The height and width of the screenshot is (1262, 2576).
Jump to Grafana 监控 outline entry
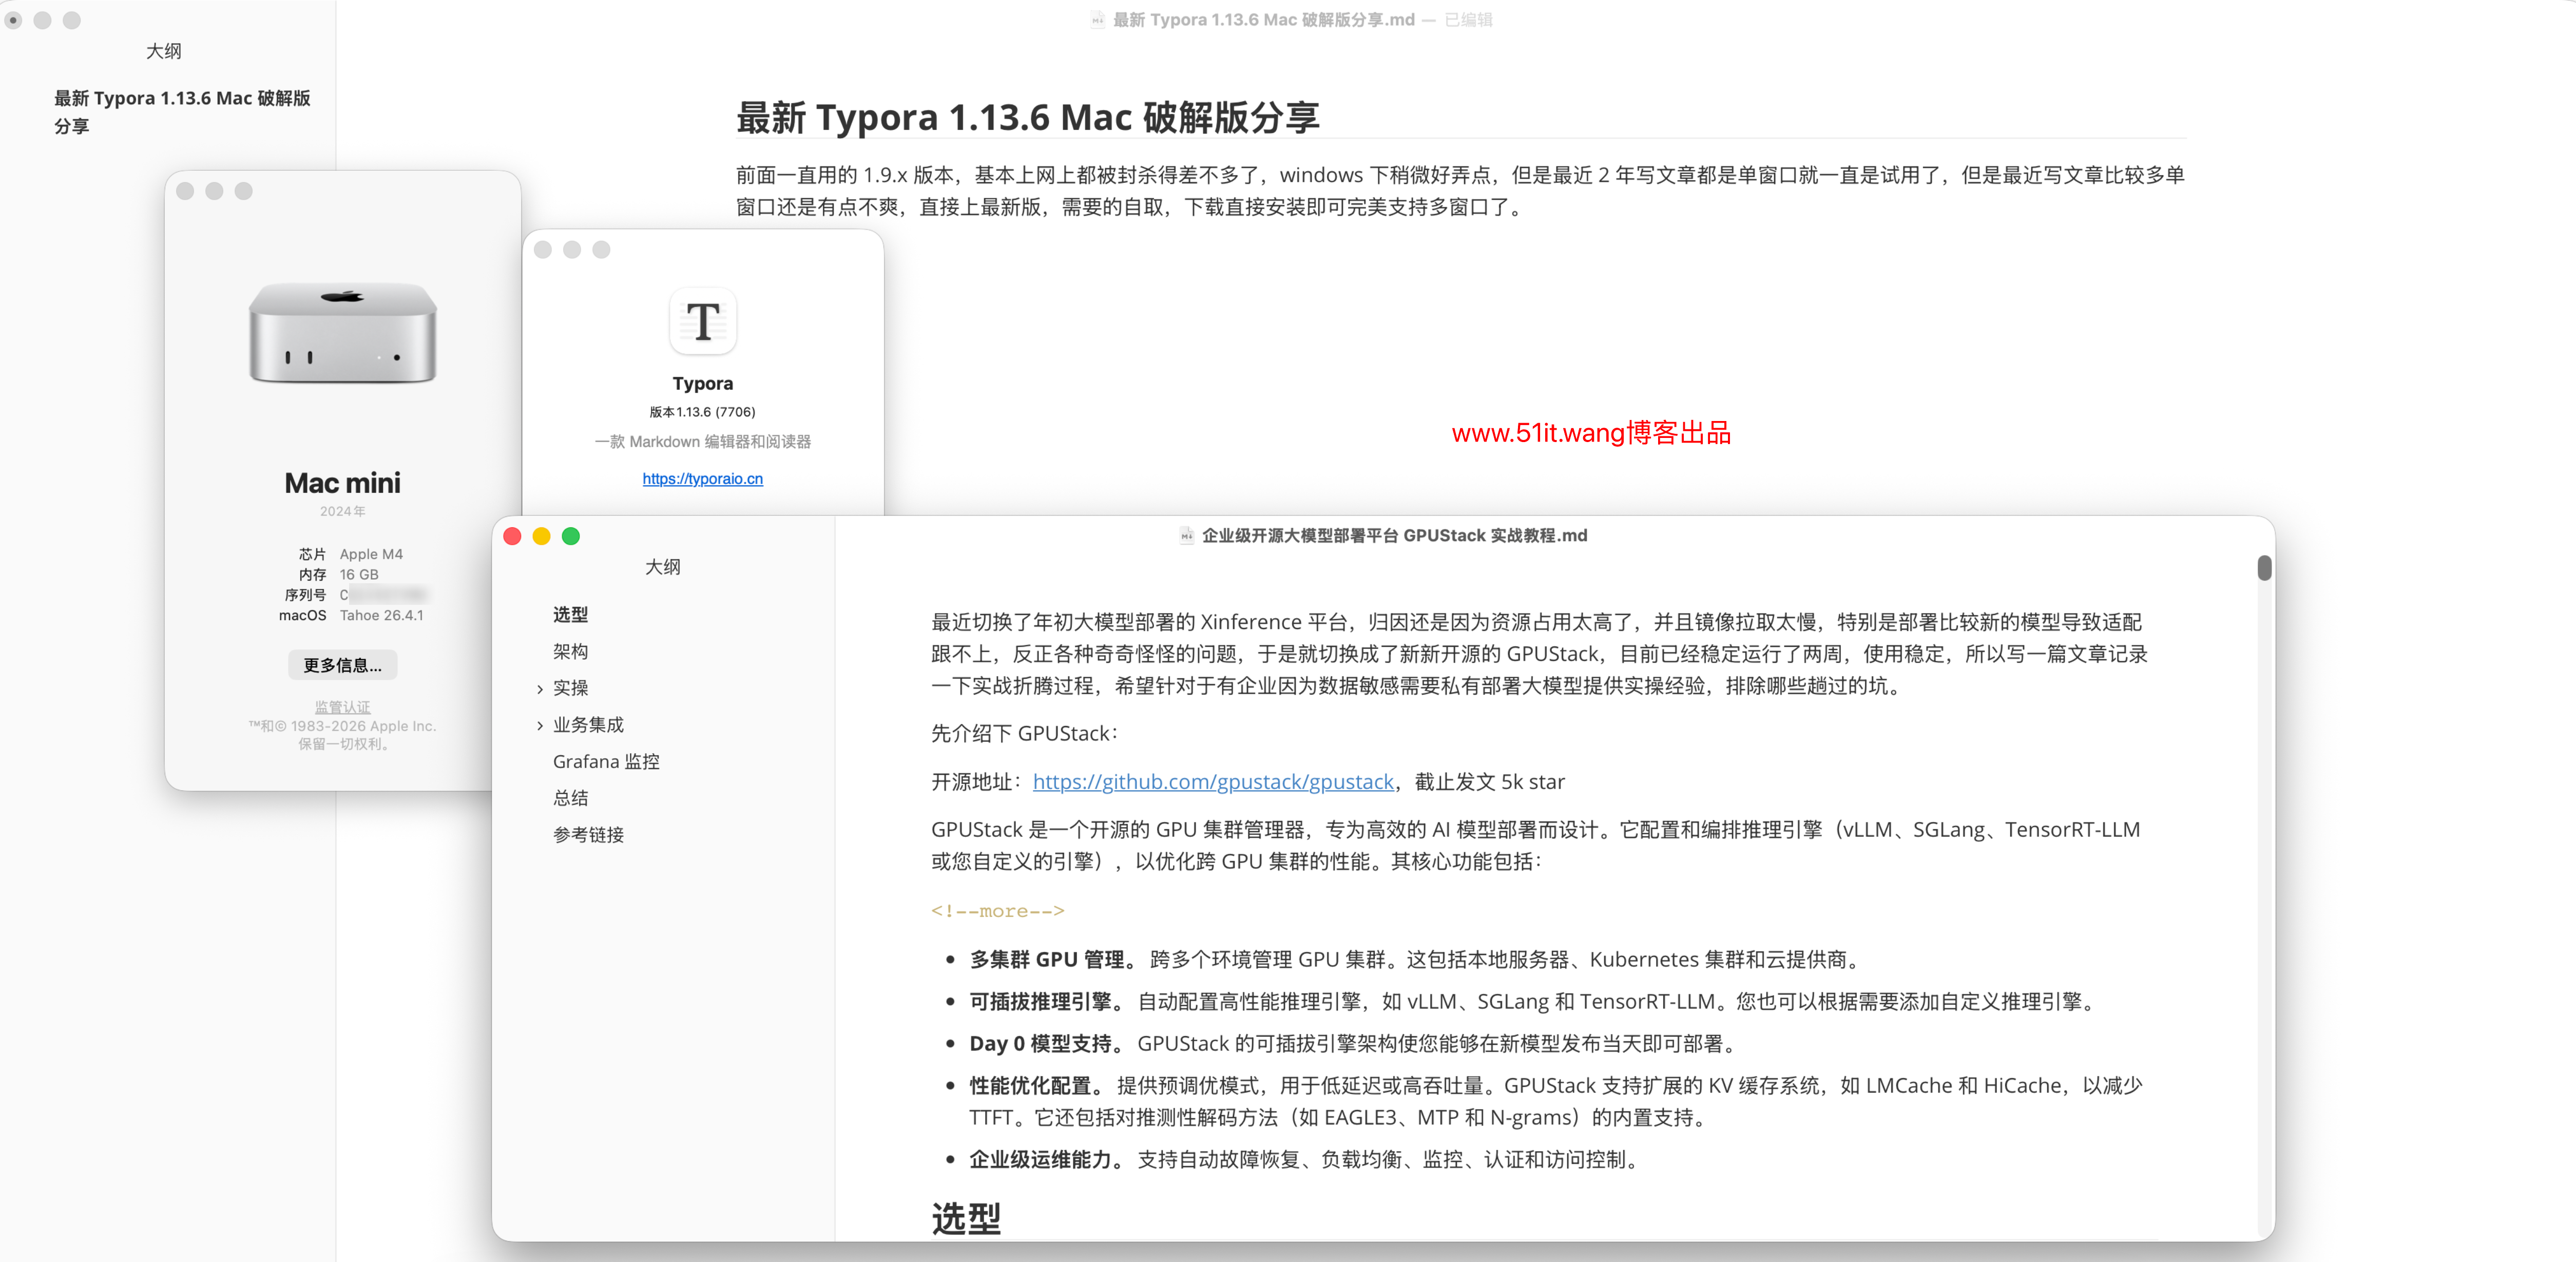pyautogui.click(x=606, y=761)
